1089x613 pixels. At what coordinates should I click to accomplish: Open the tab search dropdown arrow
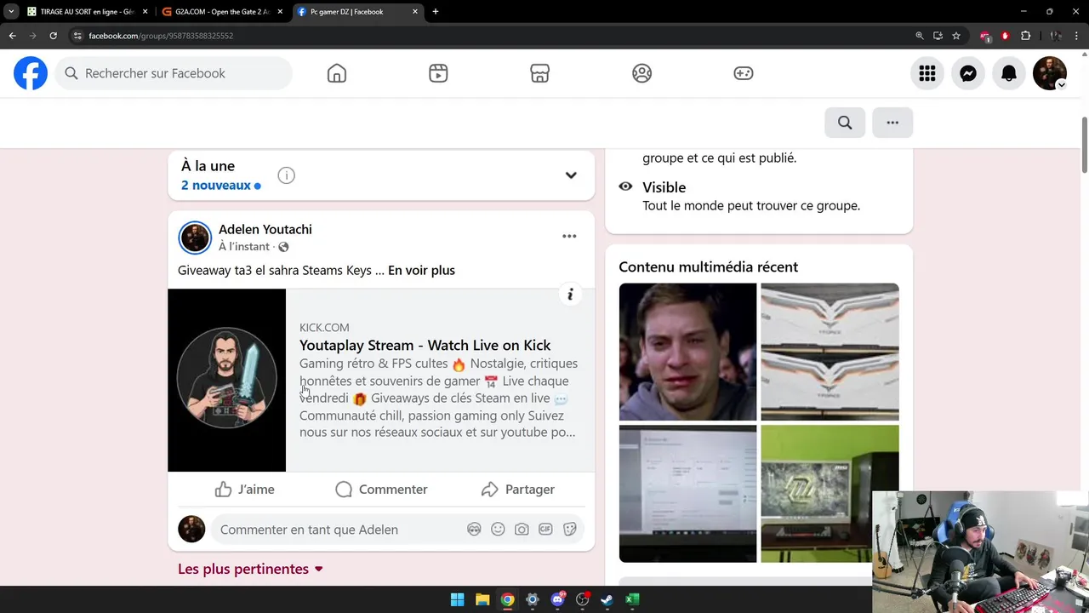[x=10, y=12]
